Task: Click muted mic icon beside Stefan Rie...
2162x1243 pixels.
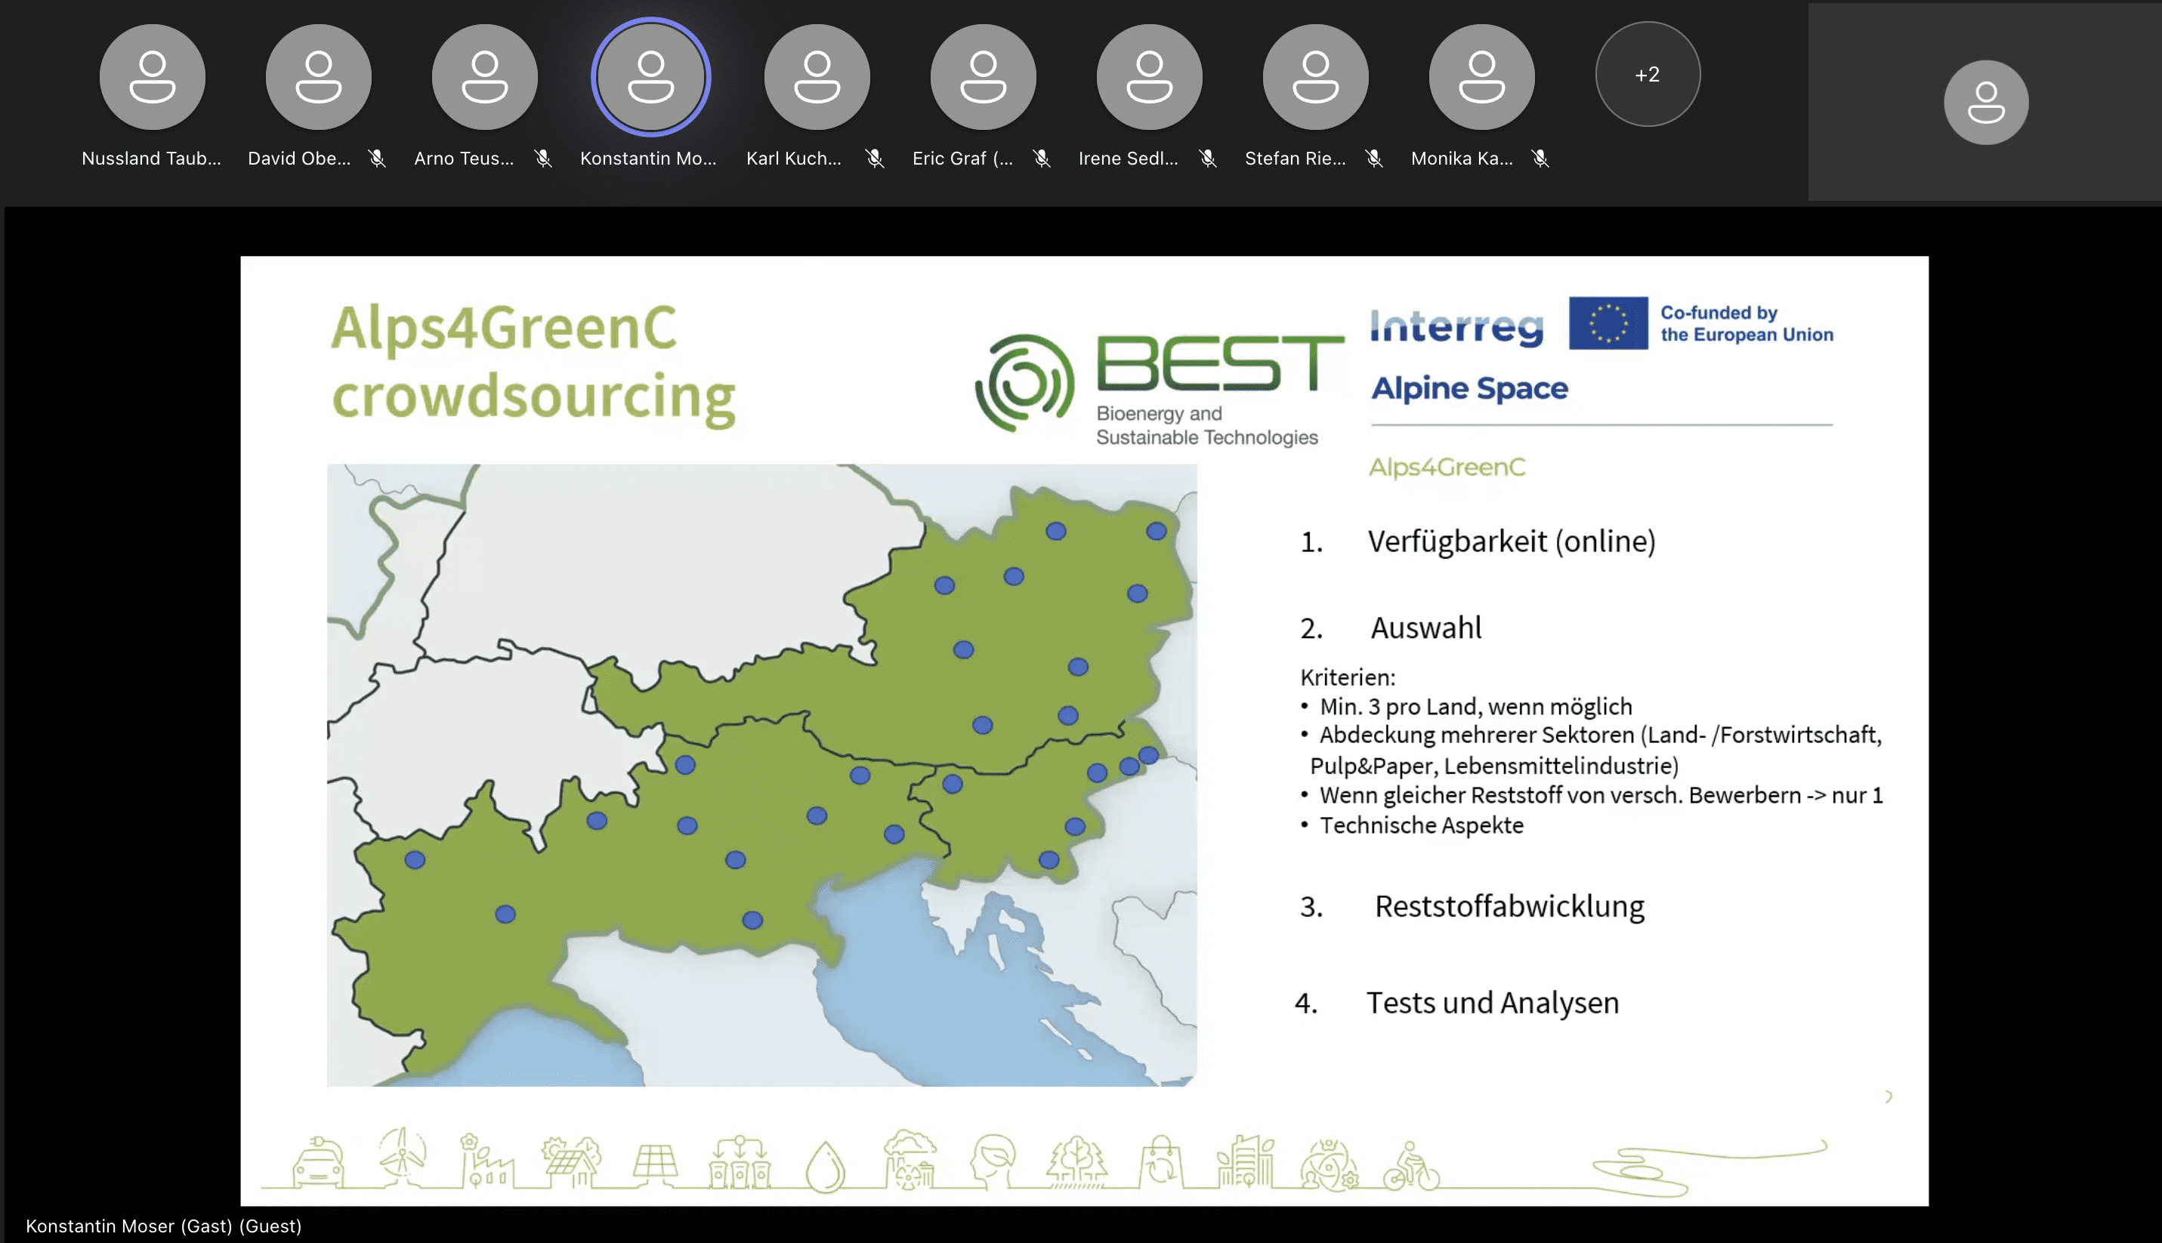Action: [x=1374, y=159]
